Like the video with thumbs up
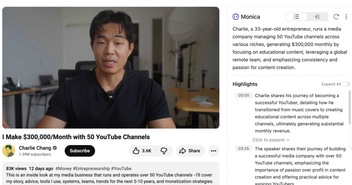 click(142, 151)
